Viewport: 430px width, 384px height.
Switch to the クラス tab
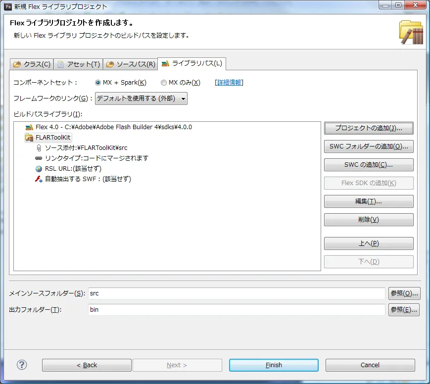32,64
